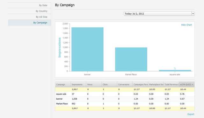
Task: Click the 'By Campaign' page heading
Action: click(x=65, y=5)
